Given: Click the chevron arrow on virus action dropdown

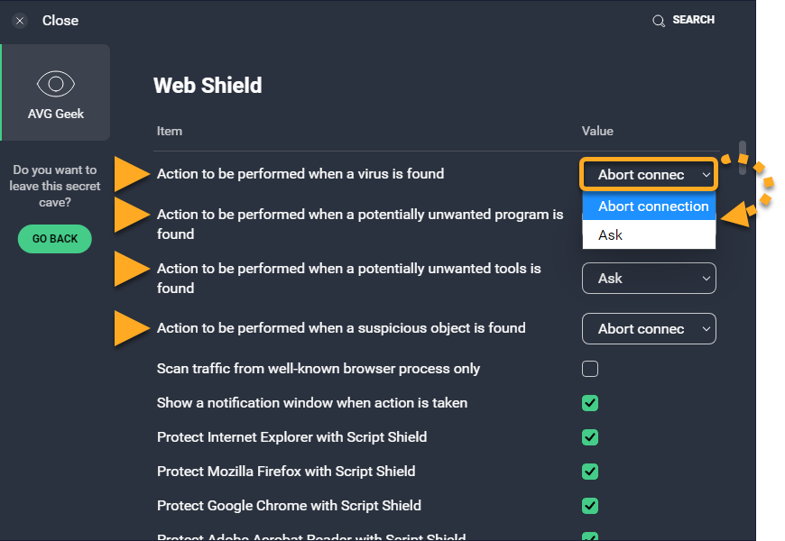Looking at the screenshot, I should click(706, 175).
